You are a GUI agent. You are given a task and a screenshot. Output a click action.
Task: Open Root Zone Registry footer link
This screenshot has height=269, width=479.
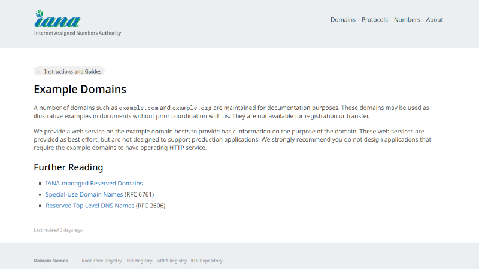tap(101, 261)
